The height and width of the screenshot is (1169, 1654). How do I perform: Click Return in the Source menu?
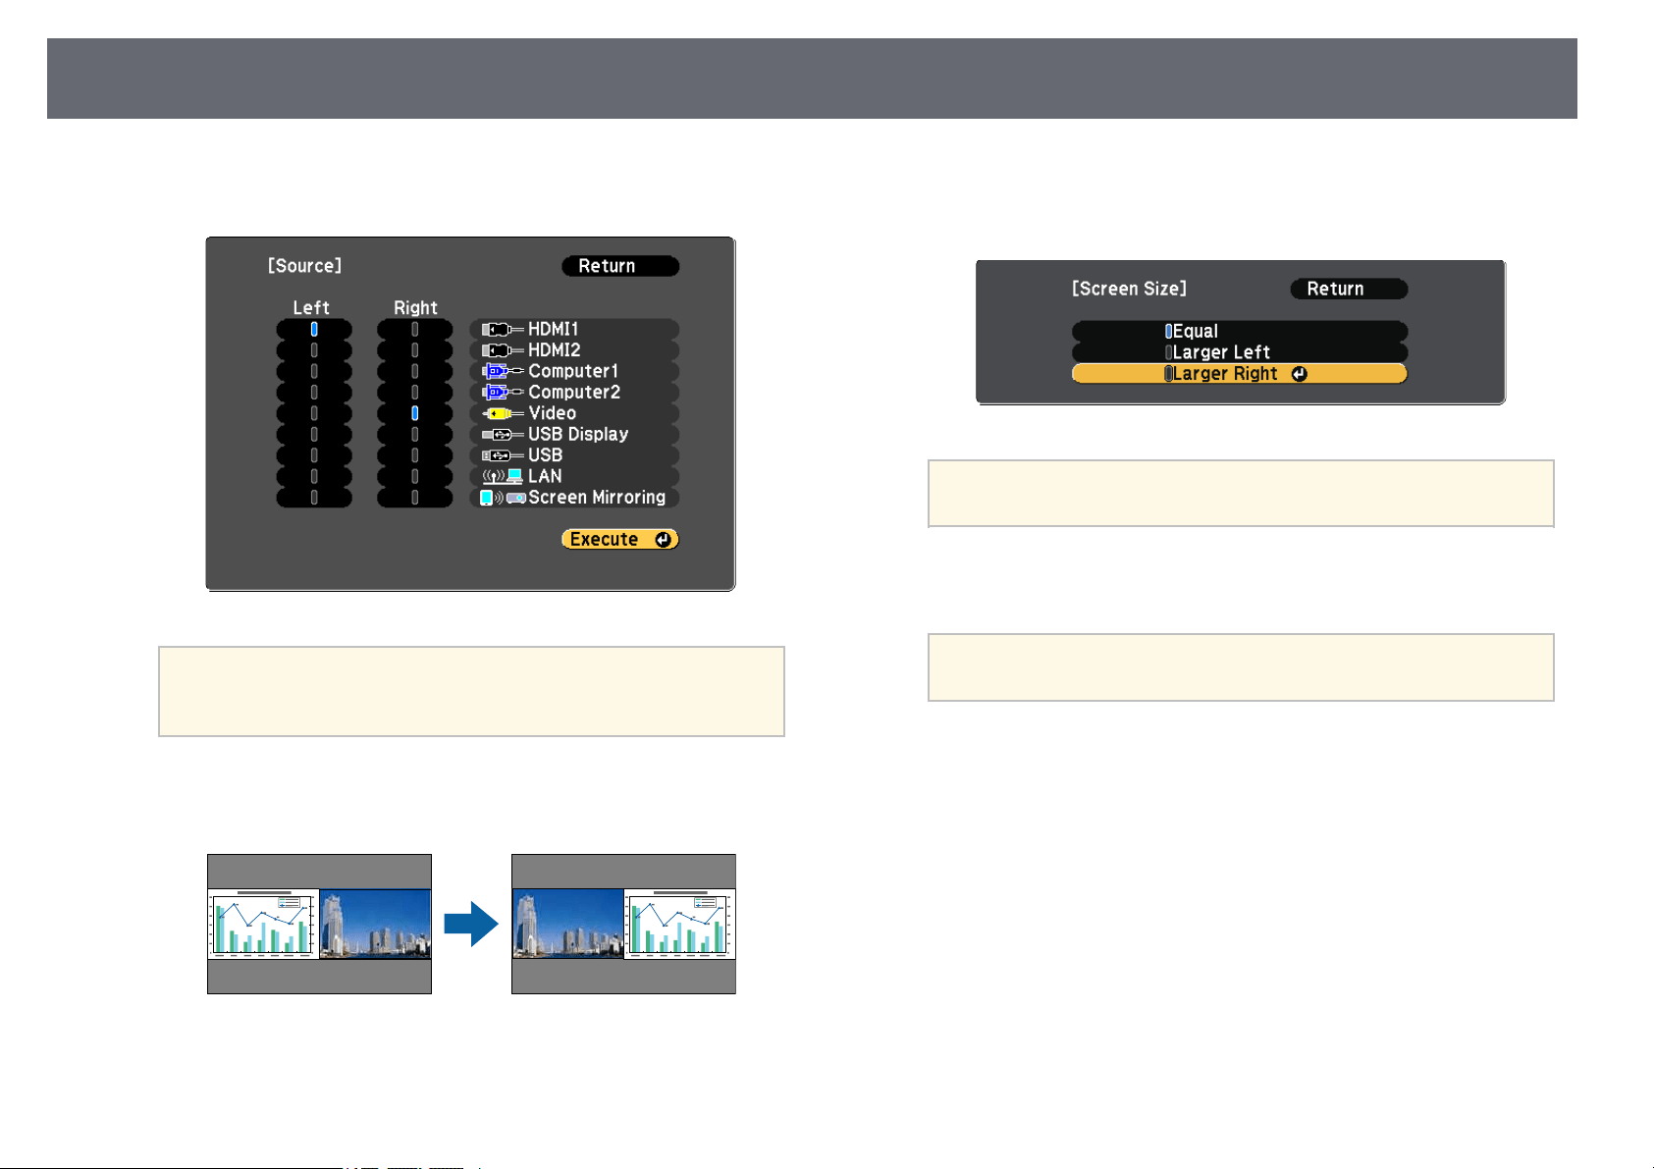click(620, 266)
